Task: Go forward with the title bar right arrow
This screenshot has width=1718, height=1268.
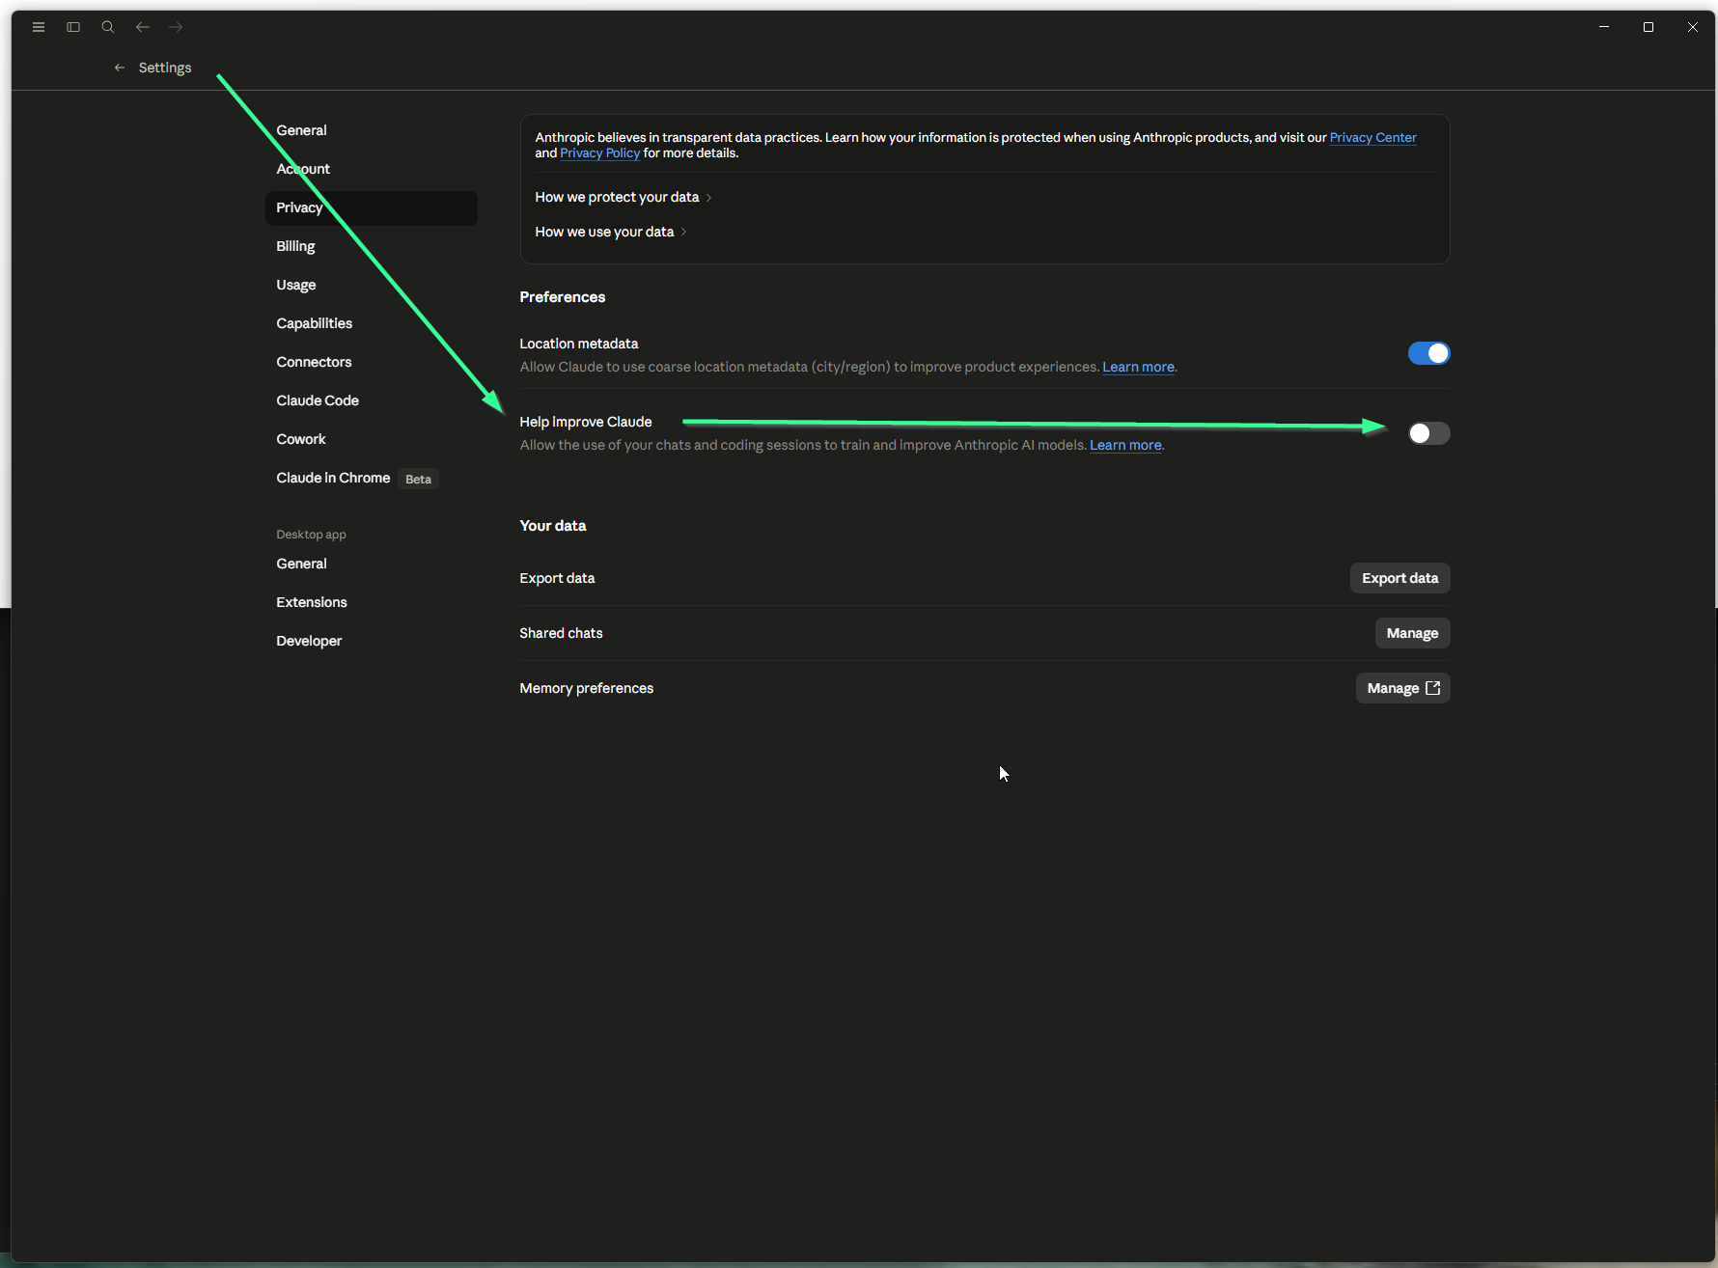Action: pos(176,27)
